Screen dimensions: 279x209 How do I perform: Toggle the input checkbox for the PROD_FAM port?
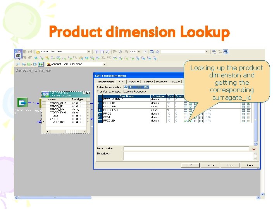(x=185, y=110)
